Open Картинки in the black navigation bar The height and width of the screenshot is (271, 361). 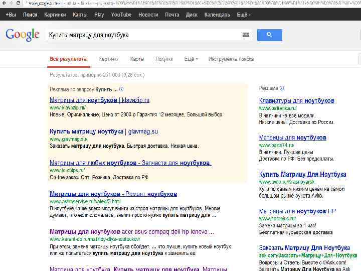click(x=55, y=15)
